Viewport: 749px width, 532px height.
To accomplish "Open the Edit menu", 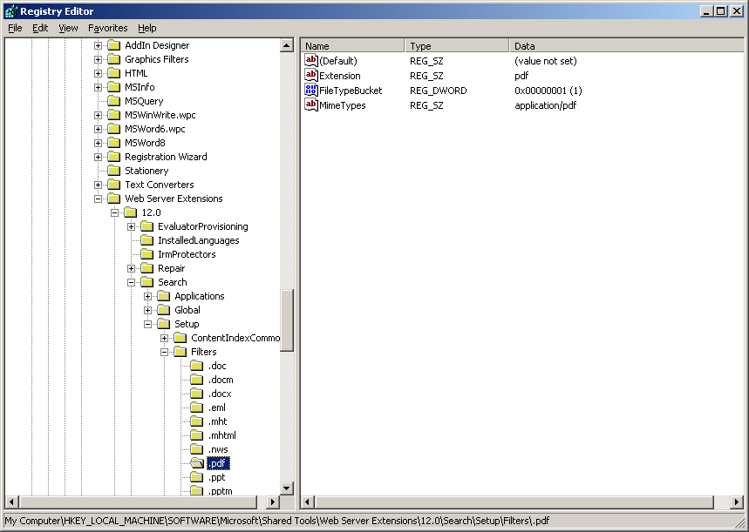I will (x=40, y=28).
